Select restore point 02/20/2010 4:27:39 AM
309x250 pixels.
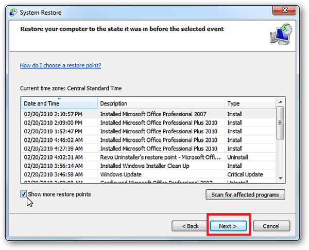(148, 149)
